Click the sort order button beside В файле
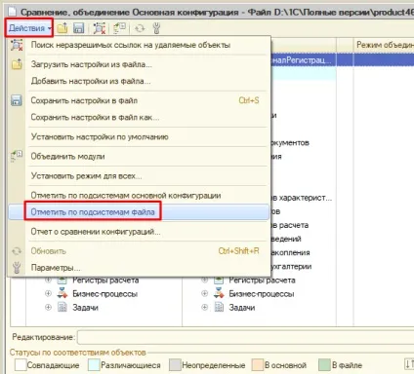414x374 pixels. (409, 364)
